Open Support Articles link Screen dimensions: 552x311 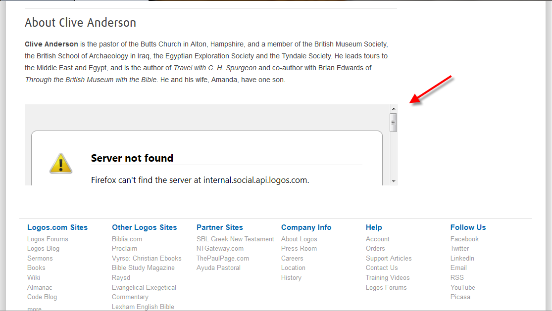pyautogui.click(x=389, y=258)
